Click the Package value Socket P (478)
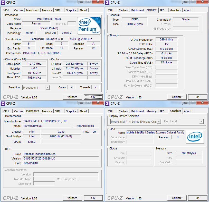The width and height of the screenshot is (209, 202). 49,28
